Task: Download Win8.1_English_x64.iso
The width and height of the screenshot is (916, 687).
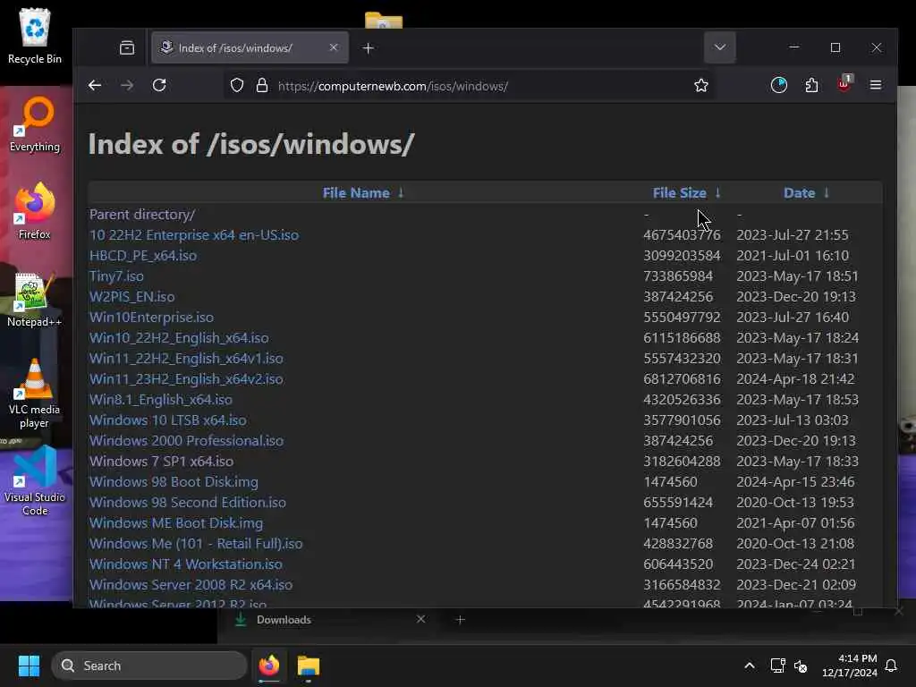Action: (161, 400)
